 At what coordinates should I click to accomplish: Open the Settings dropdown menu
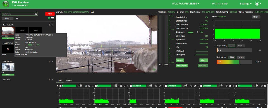(x=245, y=4)
